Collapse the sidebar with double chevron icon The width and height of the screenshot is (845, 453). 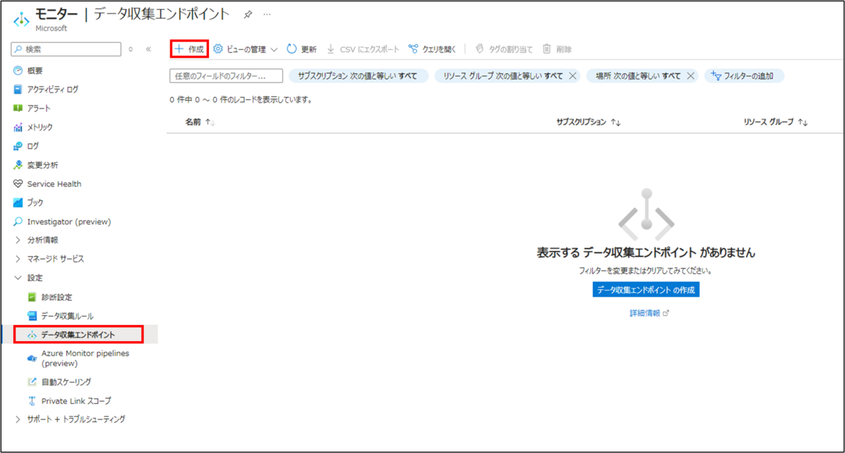coord(148,49)
